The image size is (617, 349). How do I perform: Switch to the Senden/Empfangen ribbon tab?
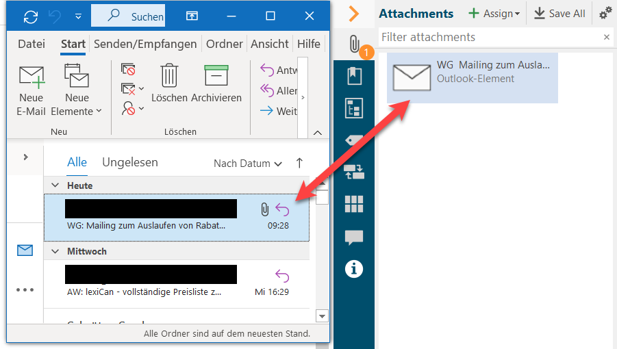coord(145,44)
